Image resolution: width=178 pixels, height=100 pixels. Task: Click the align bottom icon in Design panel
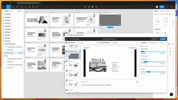[x=170, y=14]
